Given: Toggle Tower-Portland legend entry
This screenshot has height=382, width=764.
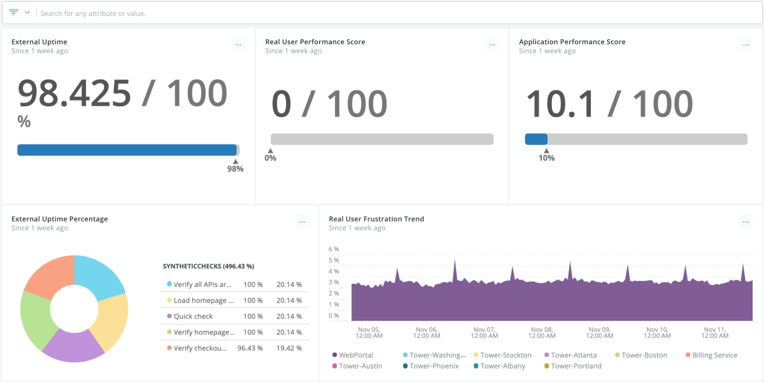Looking at the screenshot, I should [574, 366].
